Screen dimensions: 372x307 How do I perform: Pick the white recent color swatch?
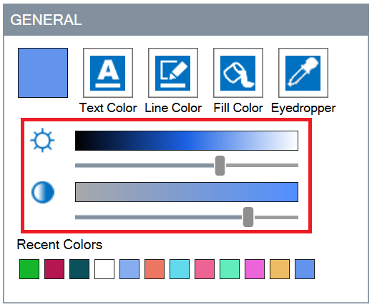point(104,269)
